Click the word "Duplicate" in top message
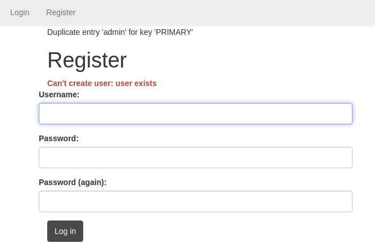Viewport: 375px width, 252px height. (64, 32)
